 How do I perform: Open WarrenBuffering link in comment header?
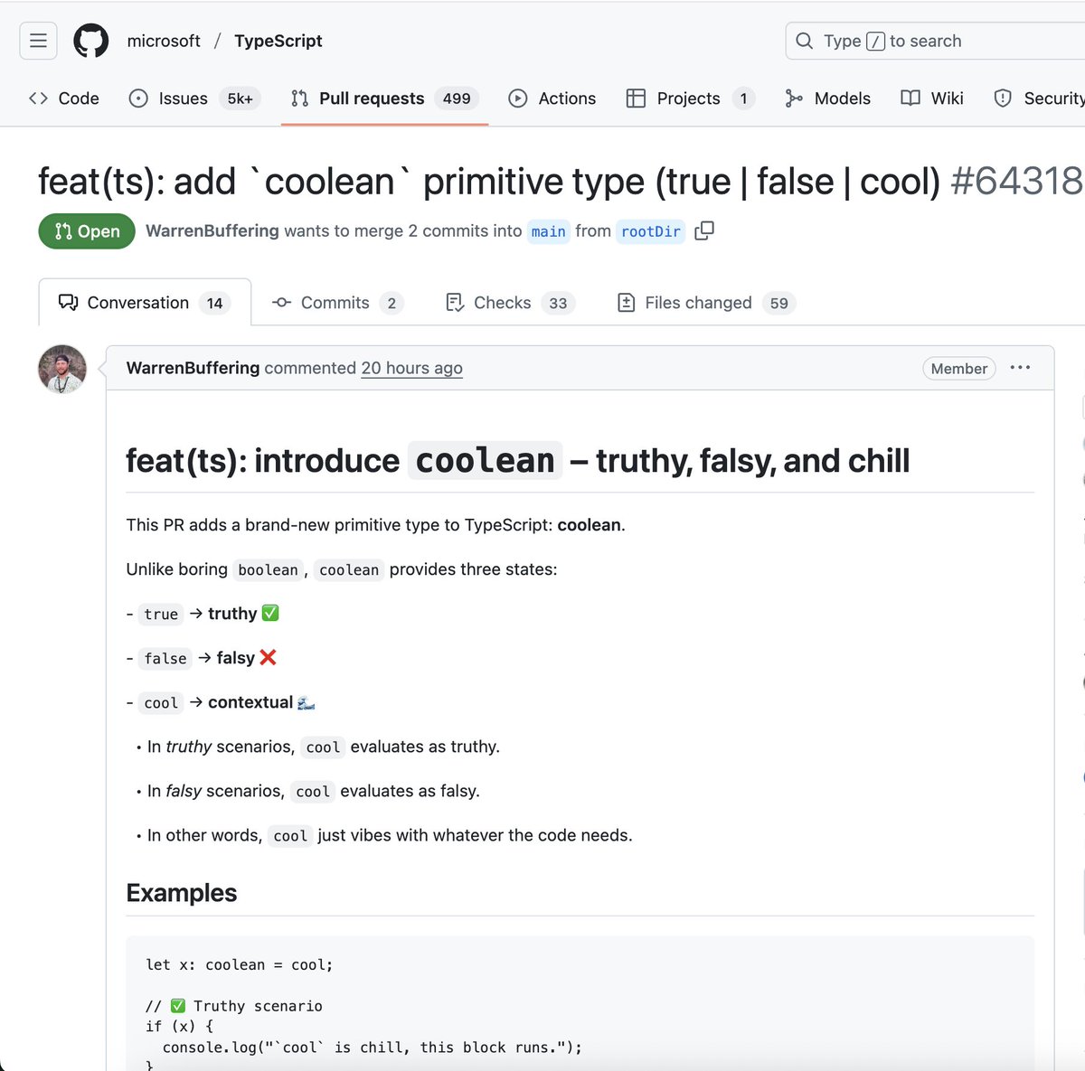[193, 368]
